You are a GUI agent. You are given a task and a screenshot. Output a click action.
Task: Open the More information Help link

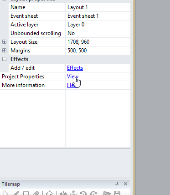[72, 85]
